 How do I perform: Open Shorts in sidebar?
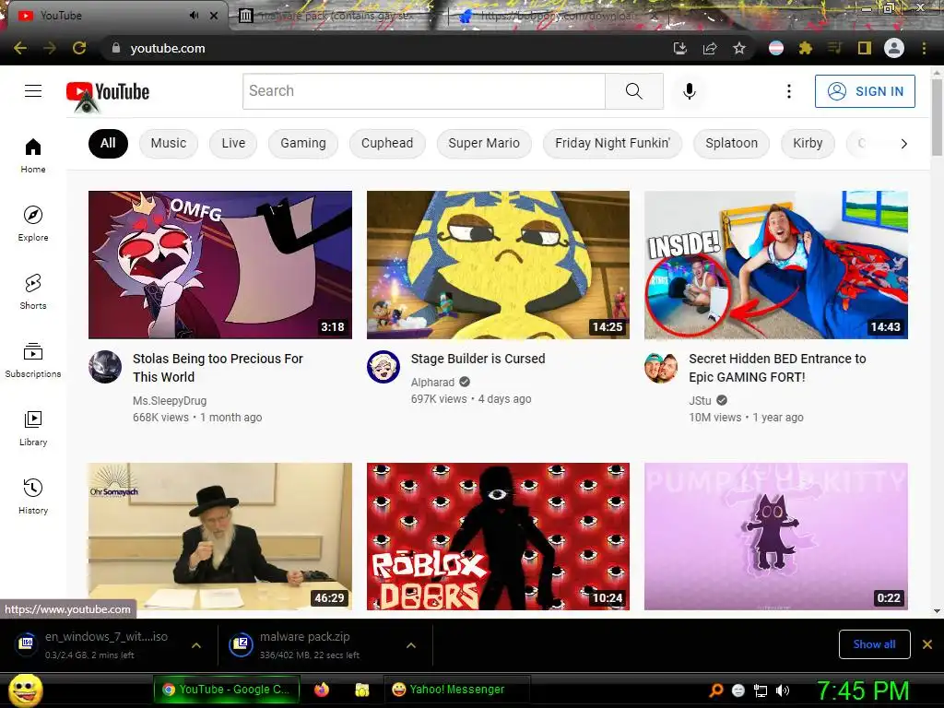[x=33, y=292]
